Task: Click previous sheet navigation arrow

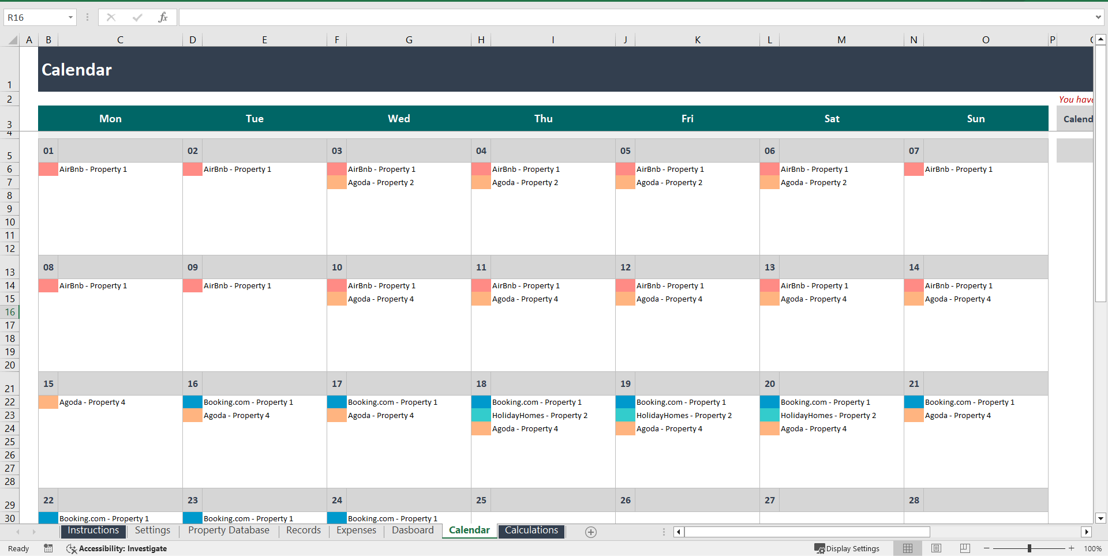Action: (x=18, y=532)
